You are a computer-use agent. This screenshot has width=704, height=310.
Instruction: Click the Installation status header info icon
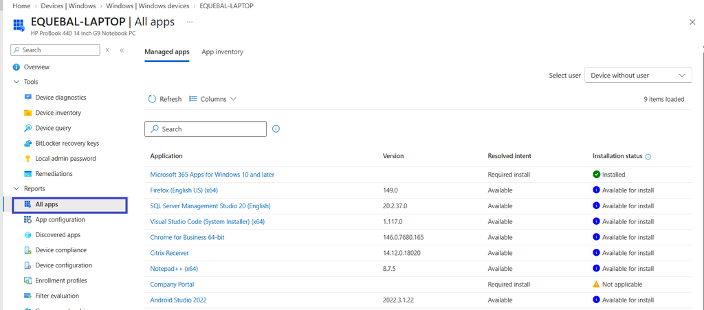click(648, 157)
